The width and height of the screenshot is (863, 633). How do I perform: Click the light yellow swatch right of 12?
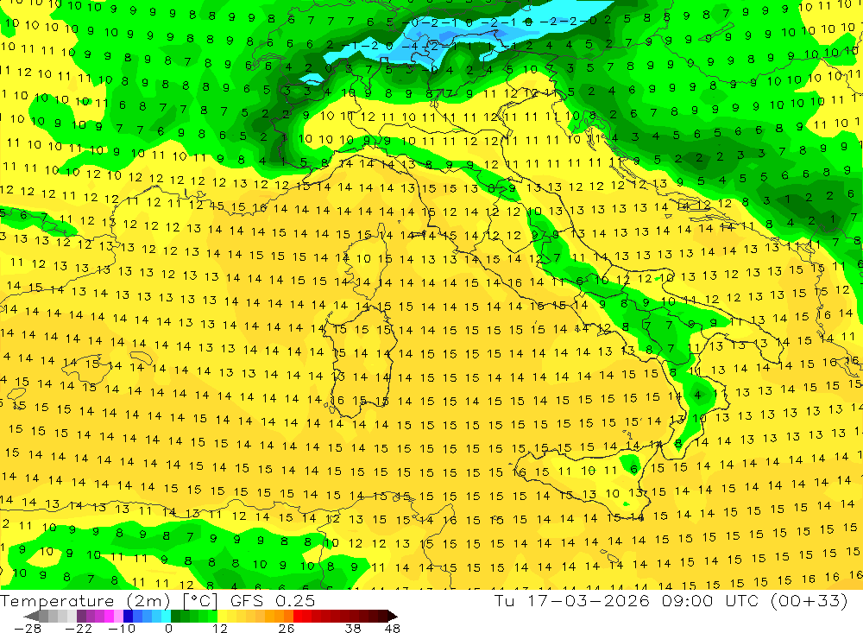coord(222,616)
